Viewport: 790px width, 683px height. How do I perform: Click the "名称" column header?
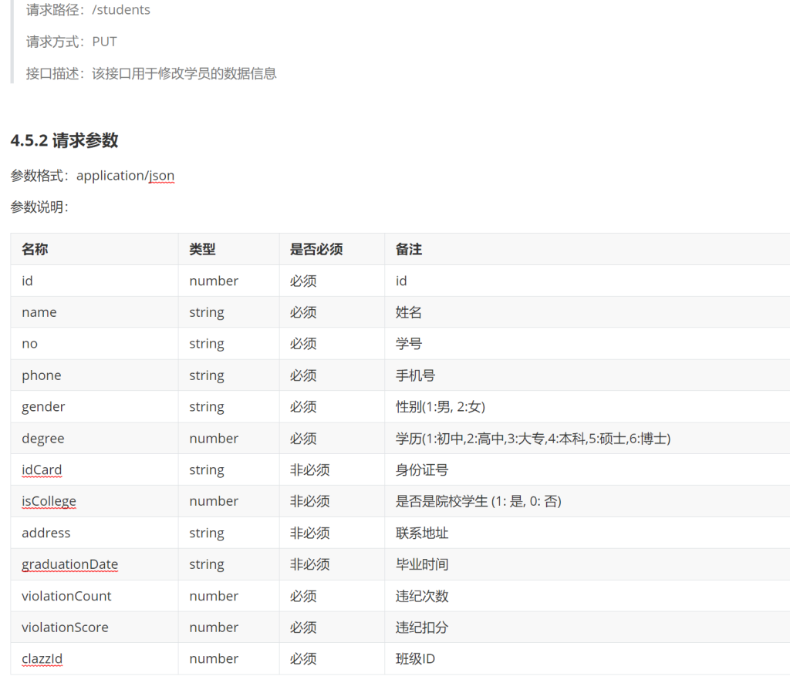click(35, 249)
